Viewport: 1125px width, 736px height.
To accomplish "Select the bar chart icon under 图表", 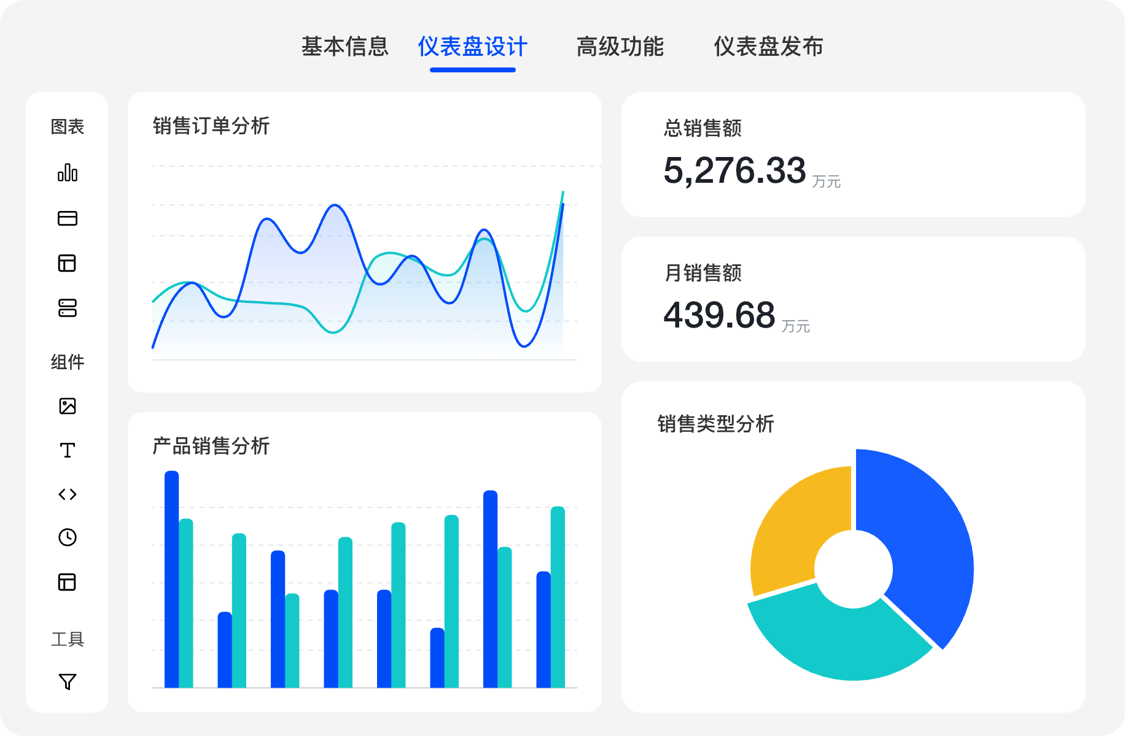I will point(68,172).
